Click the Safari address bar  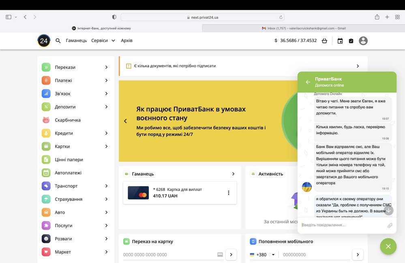tap(203, 17)
